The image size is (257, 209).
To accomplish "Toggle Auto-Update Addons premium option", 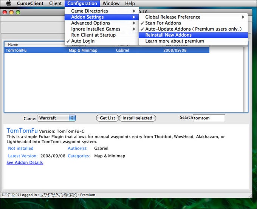I will (x=193, y=29).
